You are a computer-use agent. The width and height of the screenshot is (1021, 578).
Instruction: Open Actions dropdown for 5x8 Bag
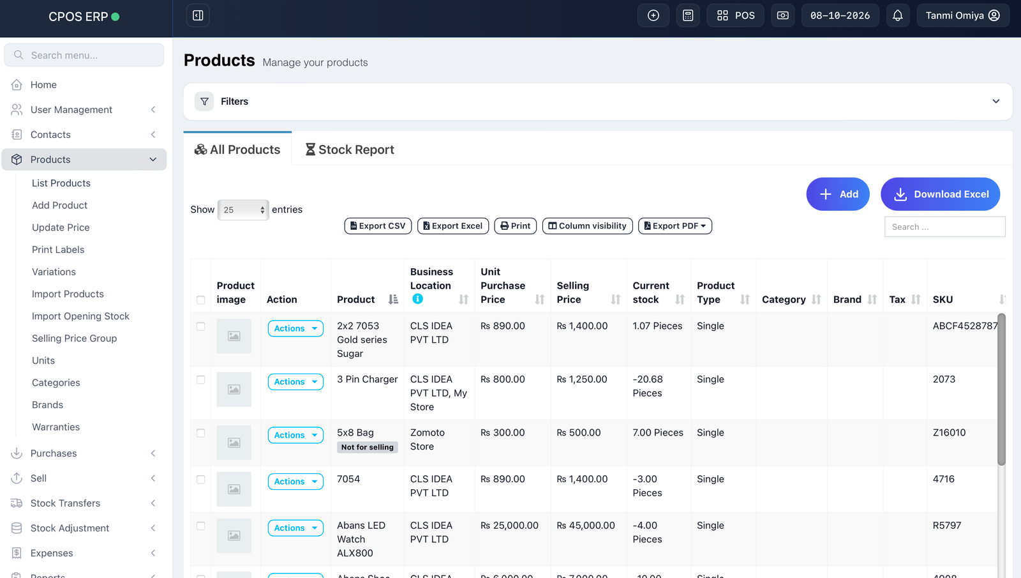295,435
